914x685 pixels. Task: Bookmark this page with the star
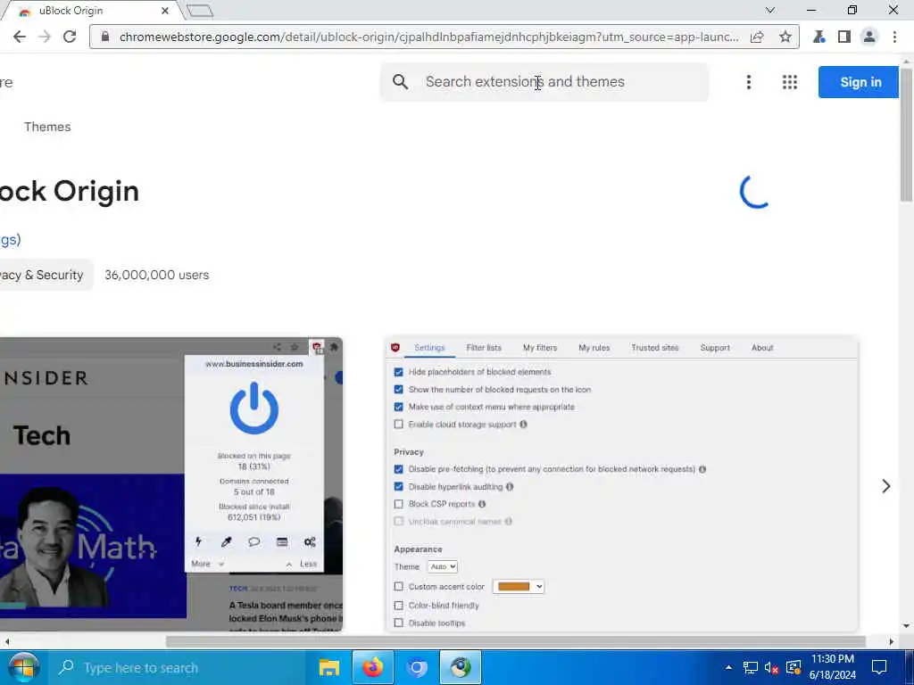[785, 37]
